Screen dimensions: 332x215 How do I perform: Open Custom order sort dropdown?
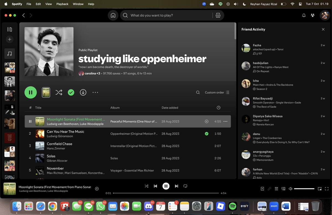coord(217,92)
